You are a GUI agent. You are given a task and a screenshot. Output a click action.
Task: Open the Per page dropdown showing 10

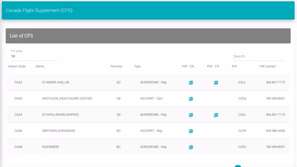pos(33,57)
